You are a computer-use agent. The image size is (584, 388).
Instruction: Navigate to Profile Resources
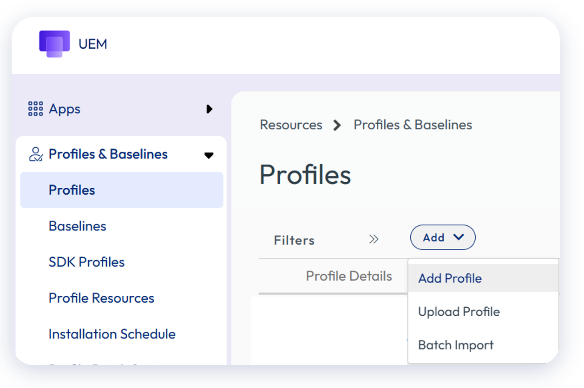pos(101,298)
